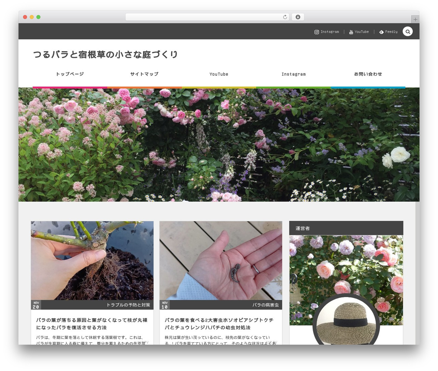438x371 pixels.
Task: Click the NOV 20 date badge
Action: 36,305
